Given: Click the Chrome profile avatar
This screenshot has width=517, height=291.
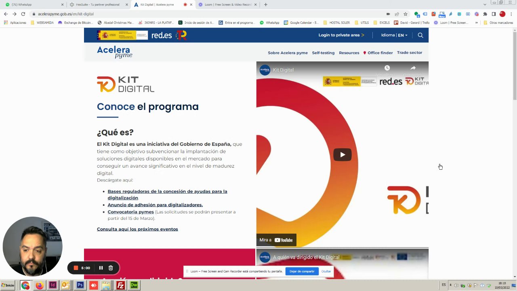Looking at the screenshot, I should click(x=502, y=14).
